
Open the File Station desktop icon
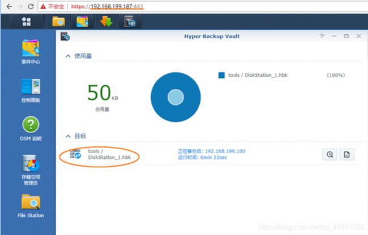(x=31, y=206)
